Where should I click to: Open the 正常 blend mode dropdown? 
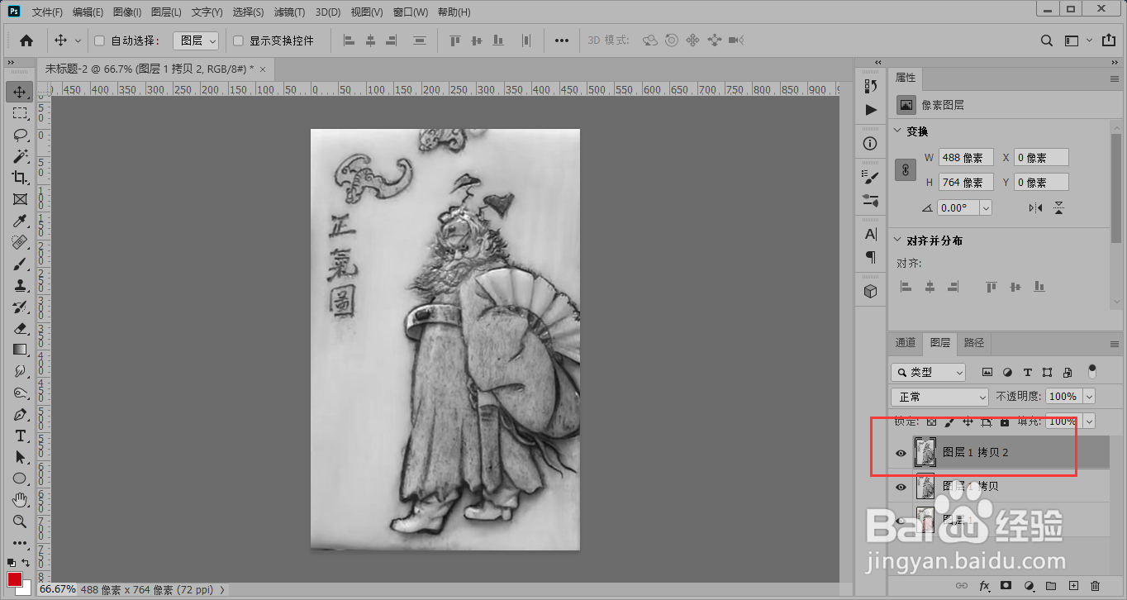(x=939, y=397)
